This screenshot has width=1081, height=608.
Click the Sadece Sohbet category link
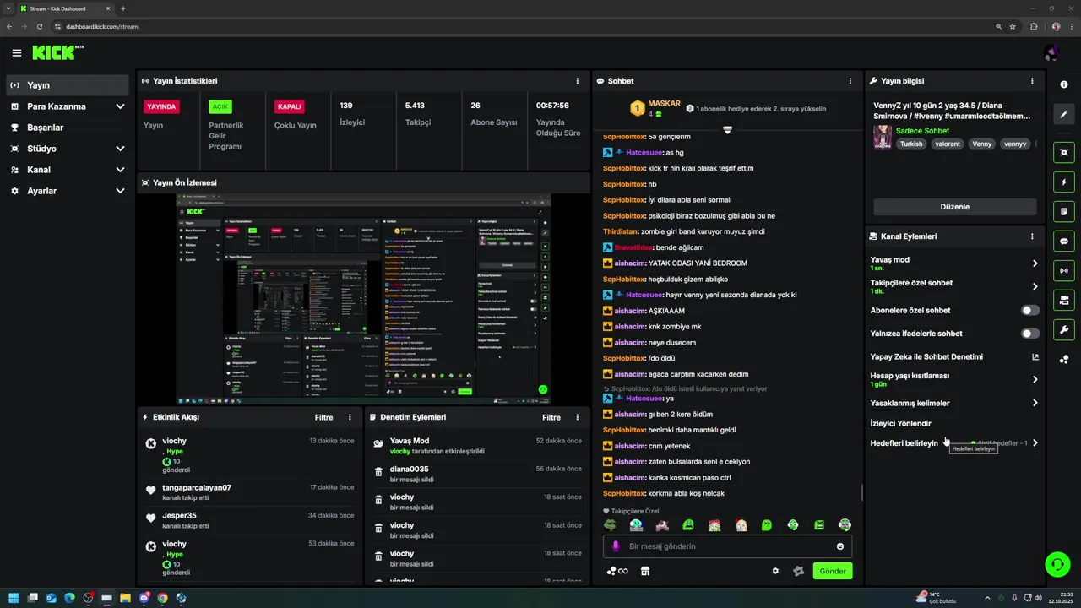[922, 131]
